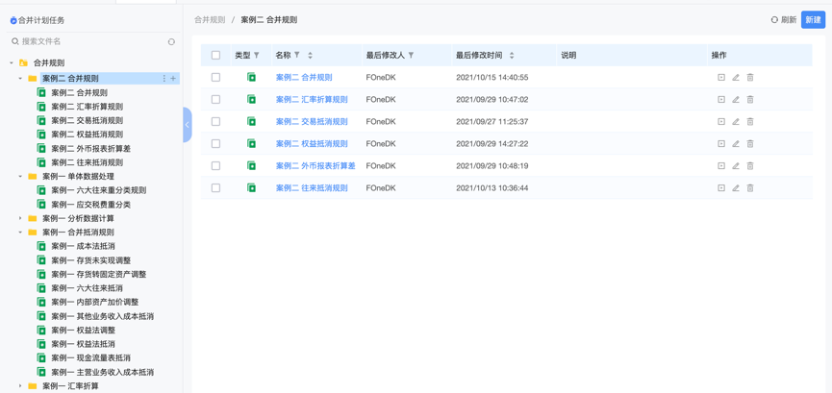This screenshot has height=393, width=832.
Task: Select 案例一 主营业务收入成本抵消 in tree
Action: coord(102,372)
